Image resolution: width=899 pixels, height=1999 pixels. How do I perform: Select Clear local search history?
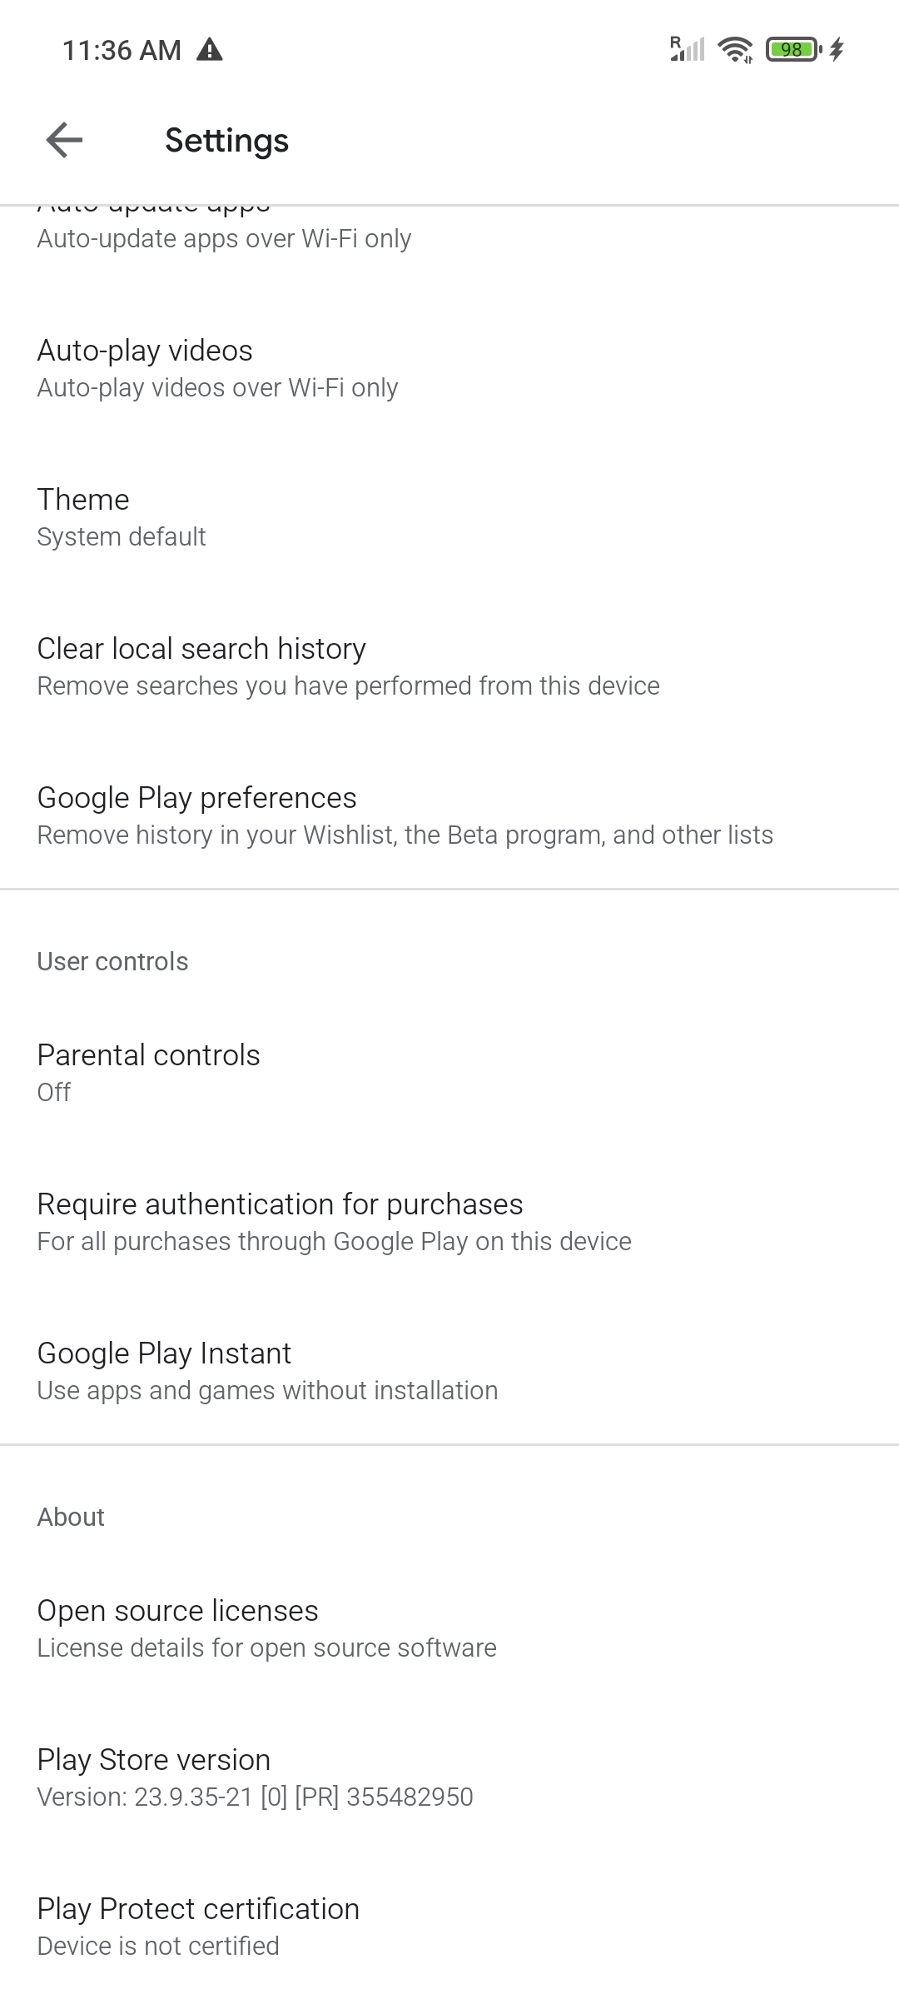click(x=449, y=666)
